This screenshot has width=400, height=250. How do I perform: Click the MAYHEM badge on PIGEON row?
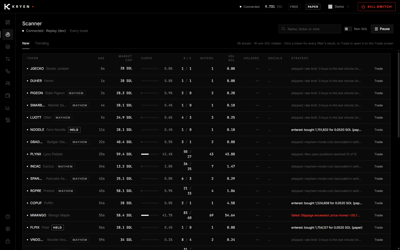(x=76, y=93)
